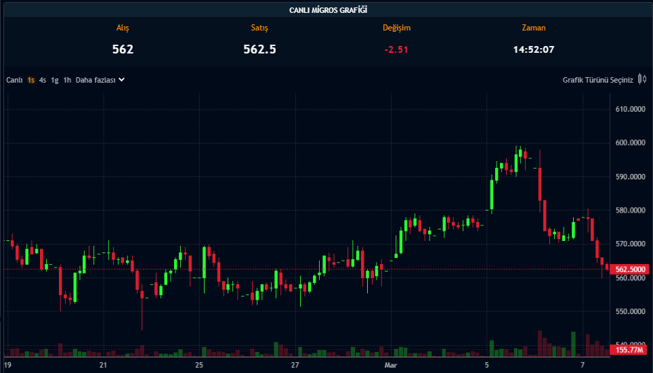Select the 1s timeframe
This screenshot has width=653, height=373.
pos(30,80)
